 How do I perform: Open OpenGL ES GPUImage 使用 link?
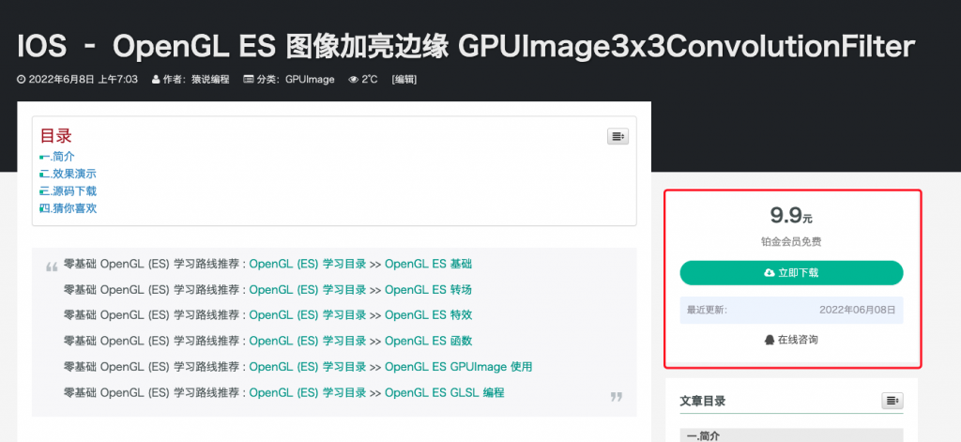point(458,367)
